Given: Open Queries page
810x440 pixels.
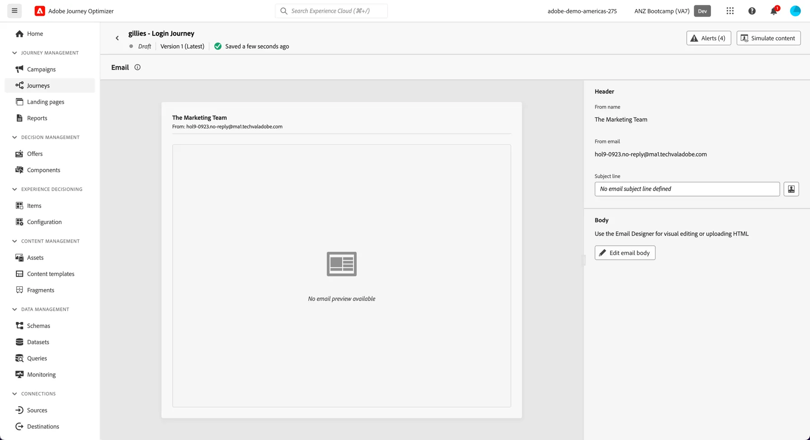Looking at the screenshot, I should (x=50, y=358).
